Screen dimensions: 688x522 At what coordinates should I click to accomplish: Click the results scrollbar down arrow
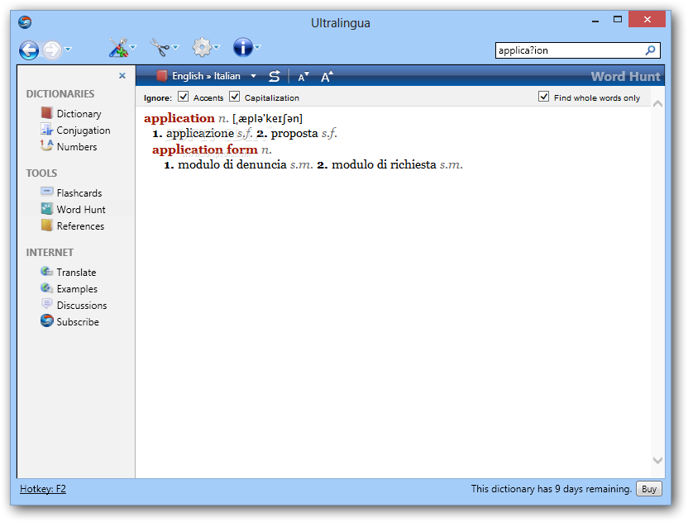pos(657,460)
